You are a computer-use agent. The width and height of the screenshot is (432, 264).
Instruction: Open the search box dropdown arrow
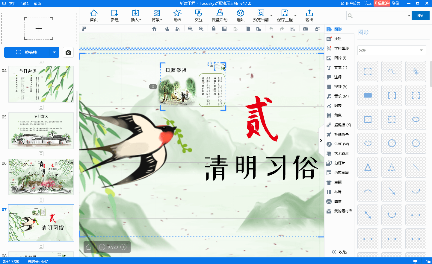(x=409, y=16)
